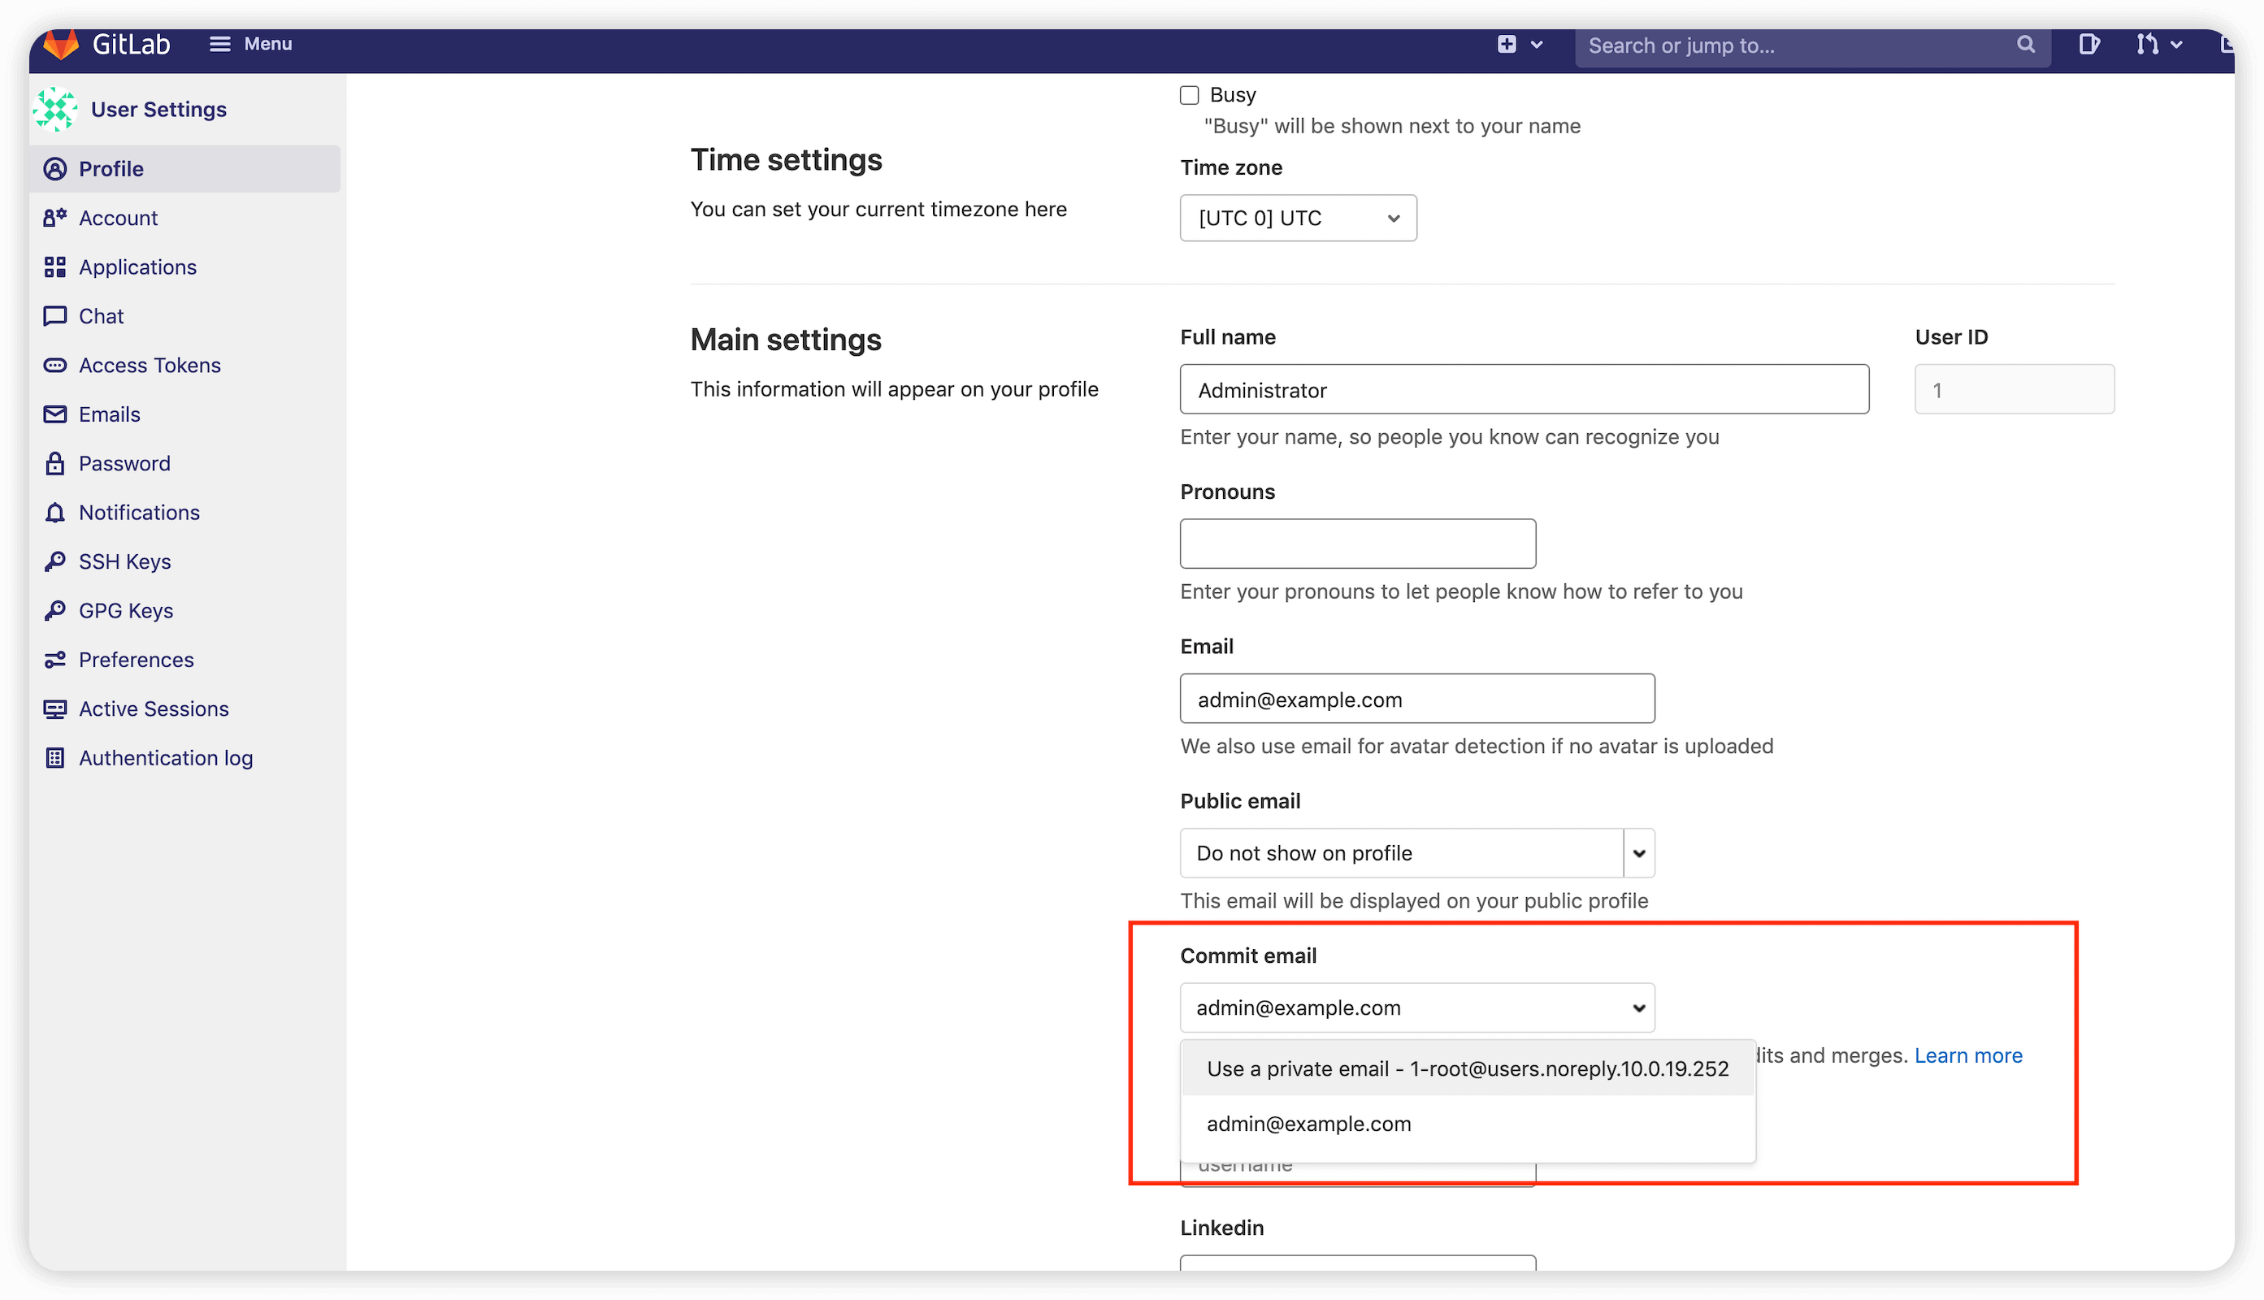
Task: Collapse the Commit email dropdown
Action: click(x=1416, y=1007)
